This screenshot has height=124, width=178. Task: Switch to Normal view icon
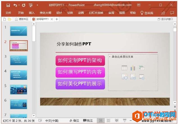click(101, 121)
